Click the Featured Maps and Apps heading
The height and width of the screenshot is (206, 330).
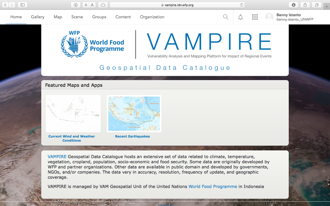tap(74, 85)
